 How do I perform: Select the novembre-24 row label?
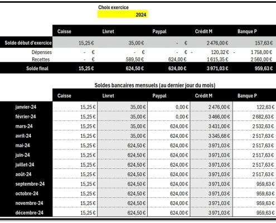click(x=29, y=203)
